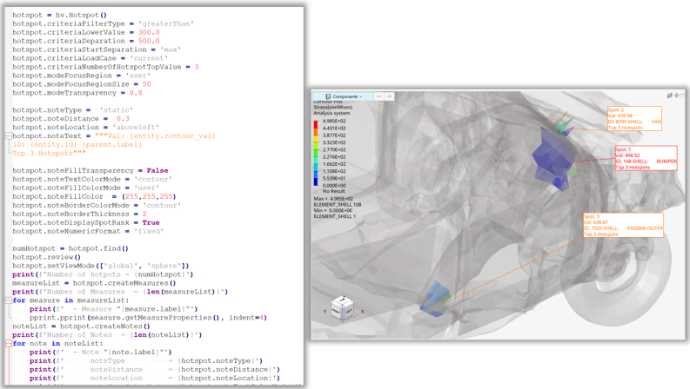Select the Spot 3 ENGINE-OUTER hotspot note

[623, 225]
